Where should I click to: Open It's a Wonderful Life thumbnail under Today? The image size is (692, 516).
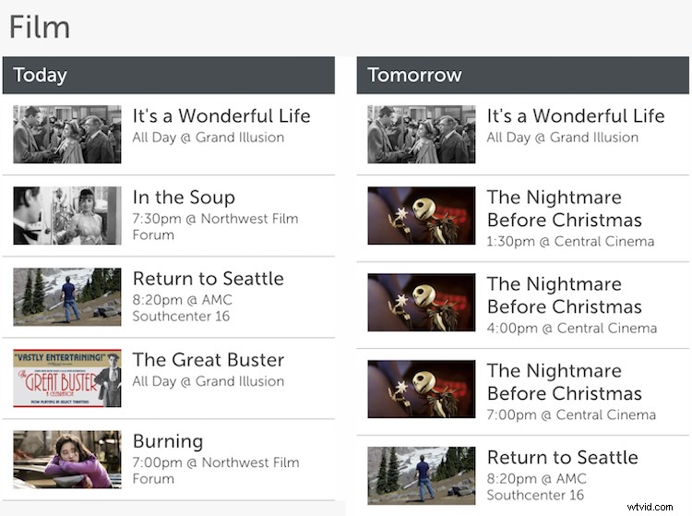[66, 135]
